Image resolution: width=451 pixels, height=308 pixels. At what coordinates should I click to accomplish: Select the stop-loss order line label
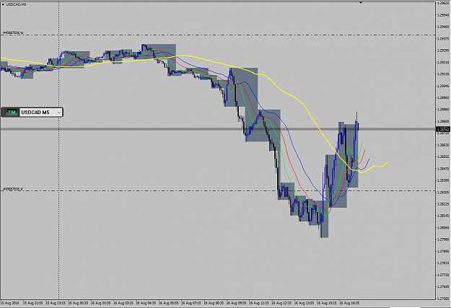pos(13,189)
